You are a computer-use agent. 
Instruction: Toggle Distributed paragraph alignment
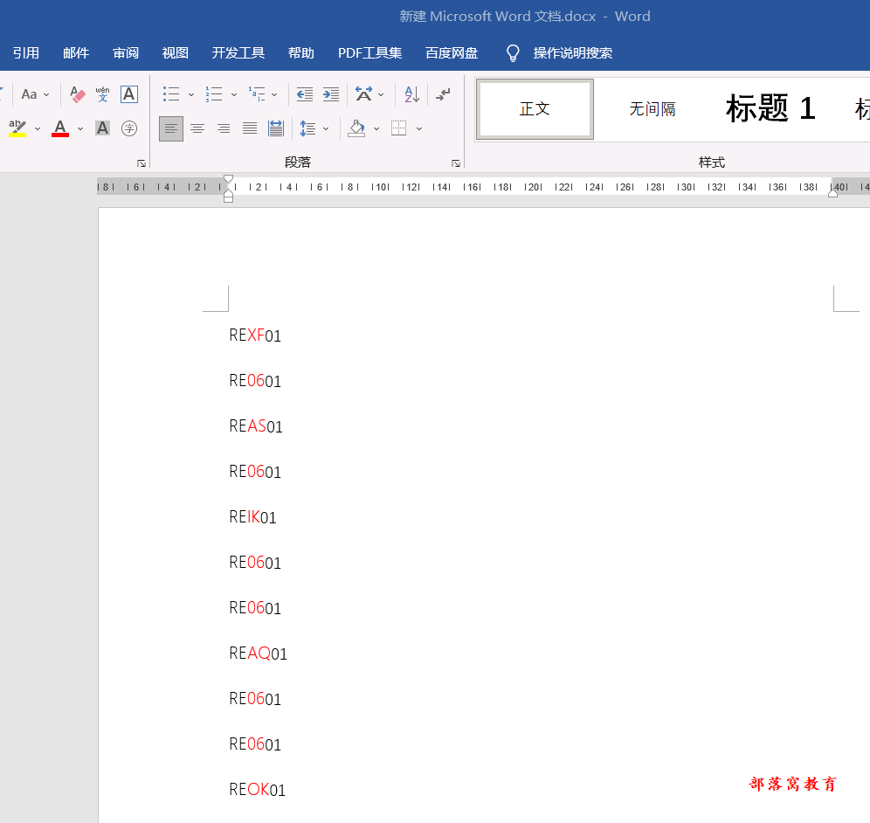276,128
